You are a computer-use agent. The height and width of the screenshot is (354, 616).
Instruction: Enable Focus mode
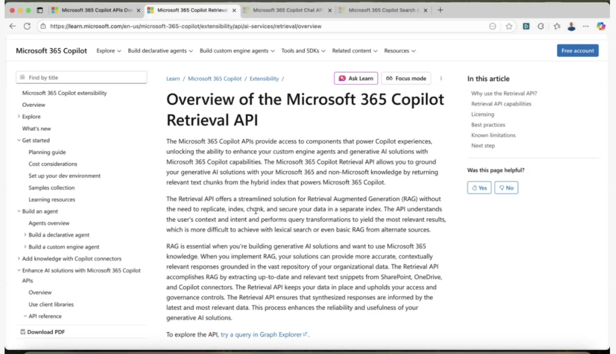click(x=406, y=78)
